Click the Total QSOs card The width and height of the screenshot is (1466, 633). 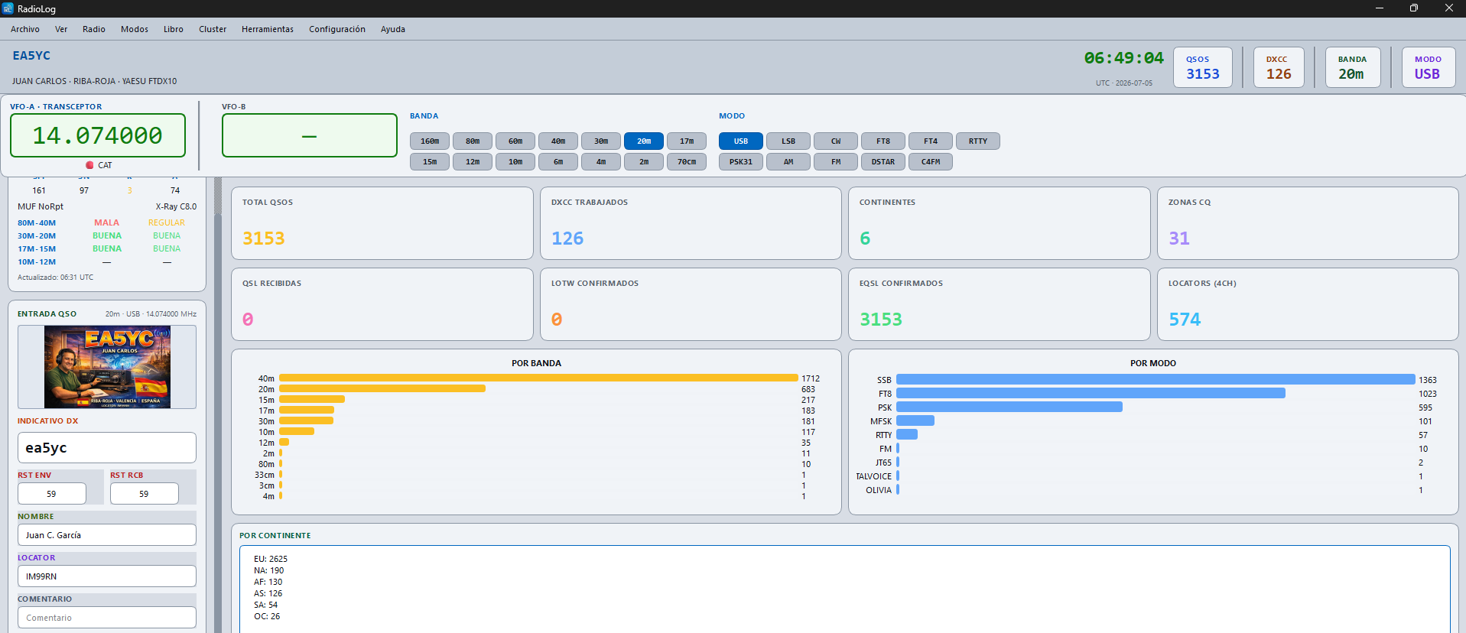tap(382, 223)
